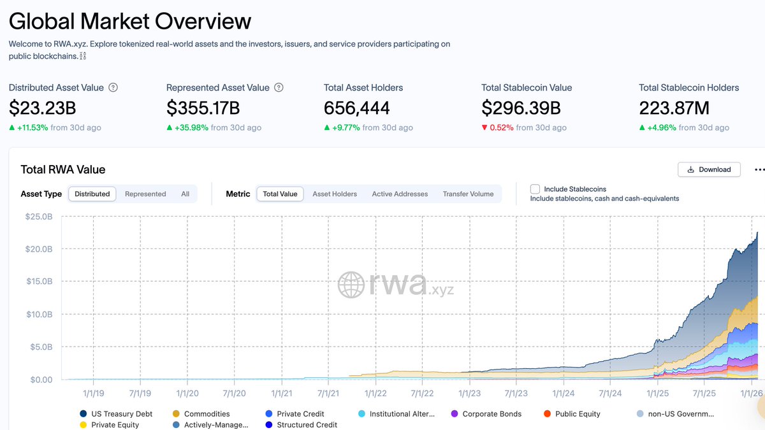Toggle Public Equity legend swatch

click(548, 414)
